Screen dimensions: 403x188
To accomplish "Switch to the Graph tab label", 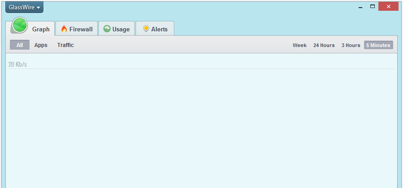I will click(x=41, y=30).
